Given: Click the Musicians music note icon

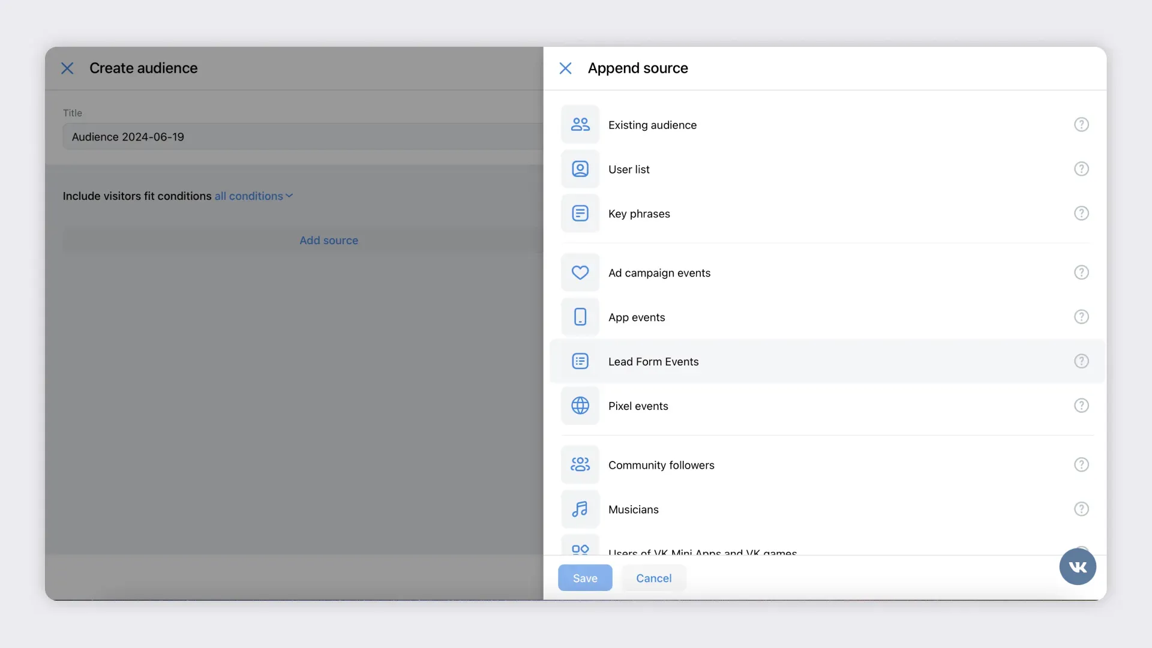Looking at the screenshot, I should [580, 509].
